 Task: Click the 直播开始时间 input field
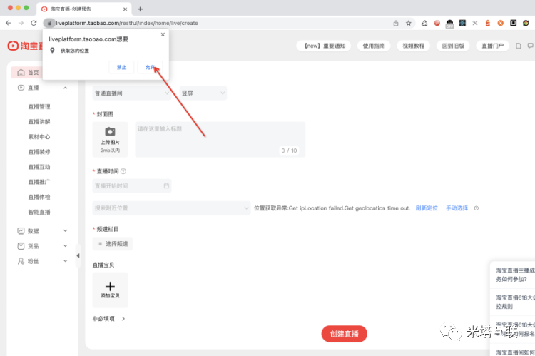point(132,186)
